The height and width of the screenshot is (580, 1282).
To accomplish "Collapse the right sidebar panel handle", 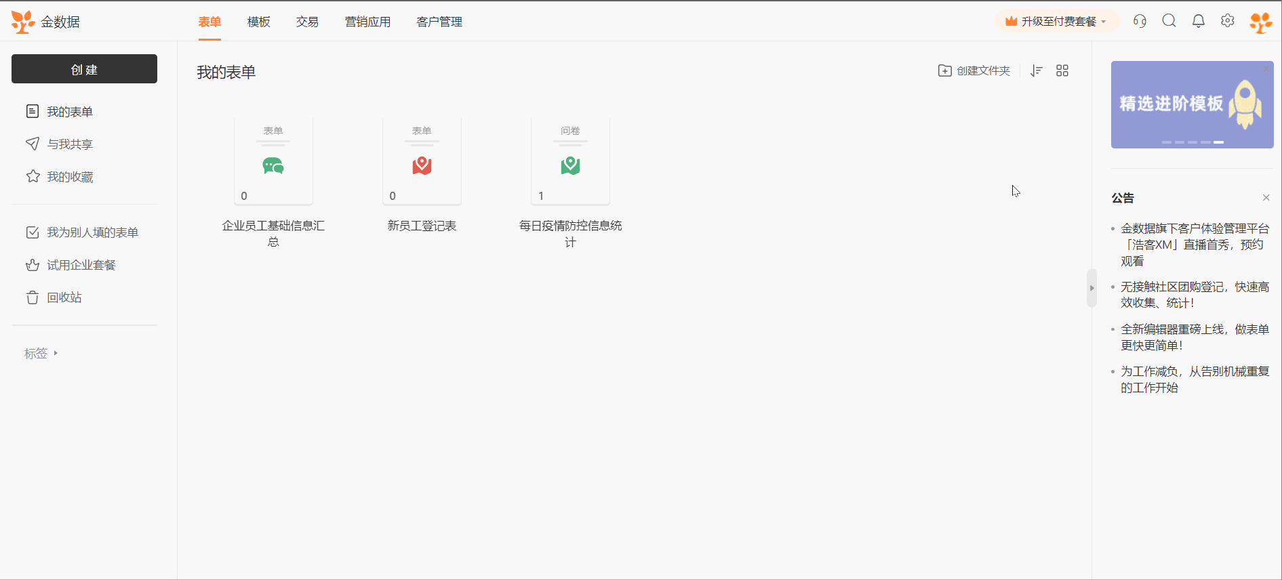I will point(1091,288).
